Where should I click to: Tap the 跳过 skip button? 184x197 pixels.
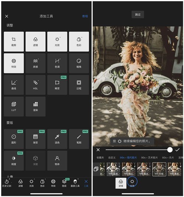point(138,15)
